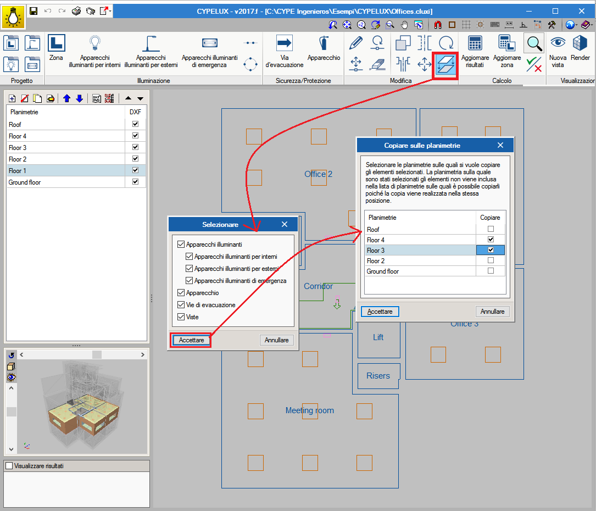Uncheck Viste checkbox in Selezionare dialog
This screenshot has width=596, height=511.
click(181, 316)
